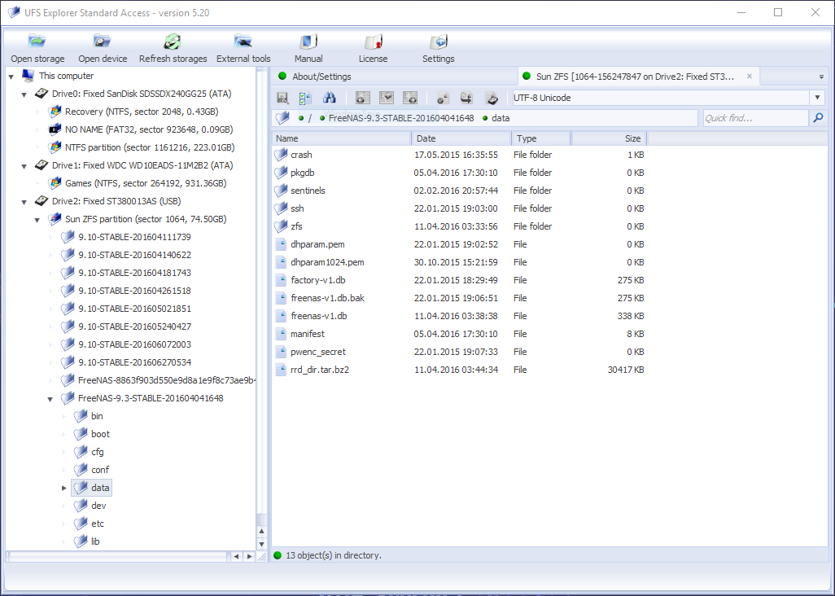Open the UTF-8 Unicode encoding dropdown

(x=817, y=98)
